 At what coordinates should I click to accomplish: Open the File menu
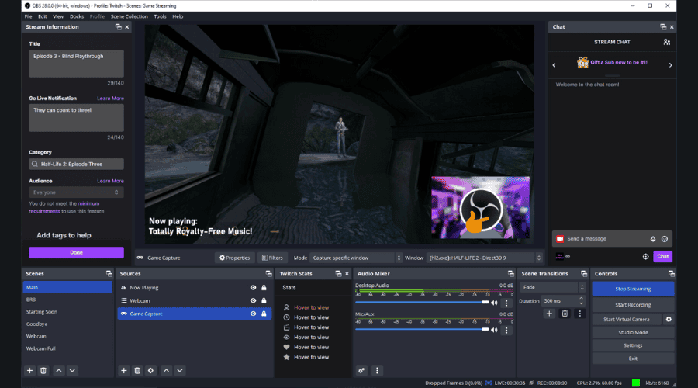click(x=28, y=16)
